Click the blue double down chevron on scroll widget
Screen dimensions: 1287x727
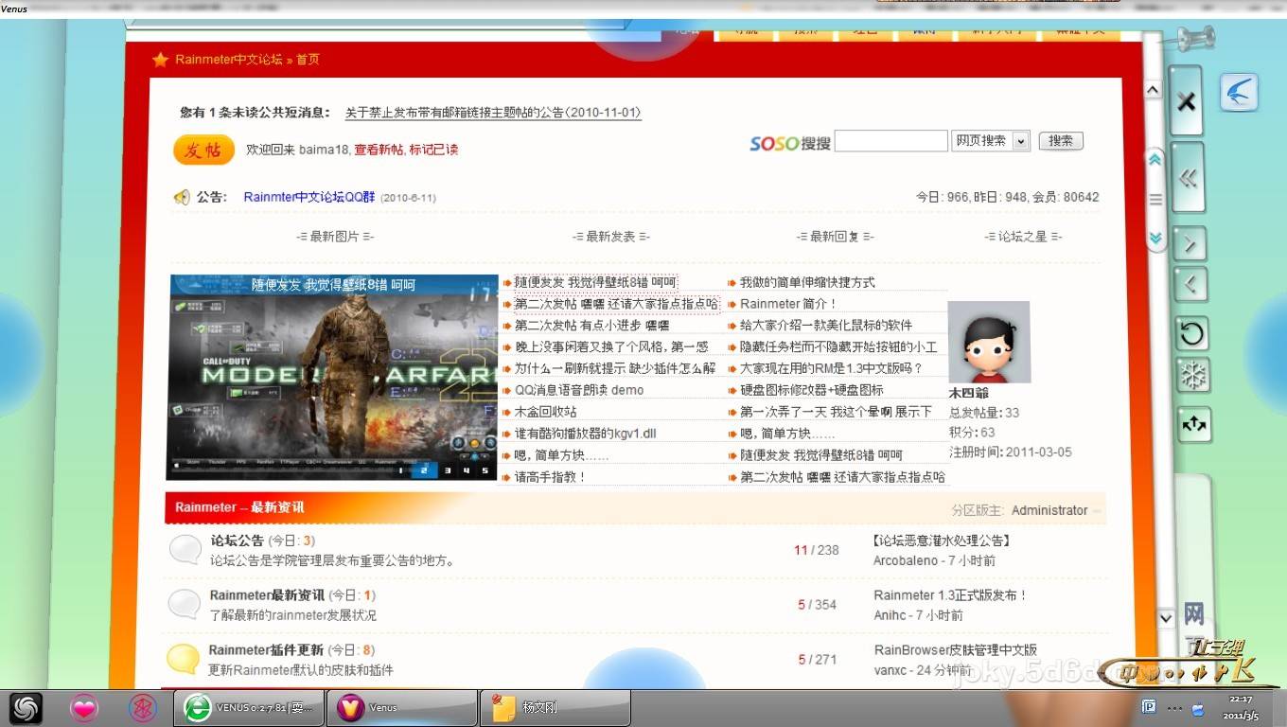tap(1155, 238)
